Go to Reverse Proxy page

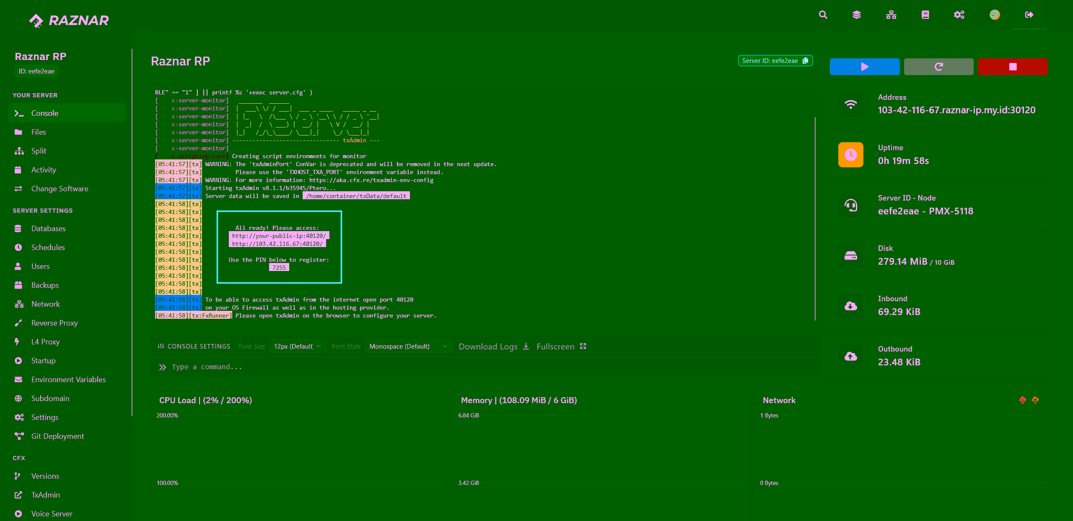click(67, 323)
